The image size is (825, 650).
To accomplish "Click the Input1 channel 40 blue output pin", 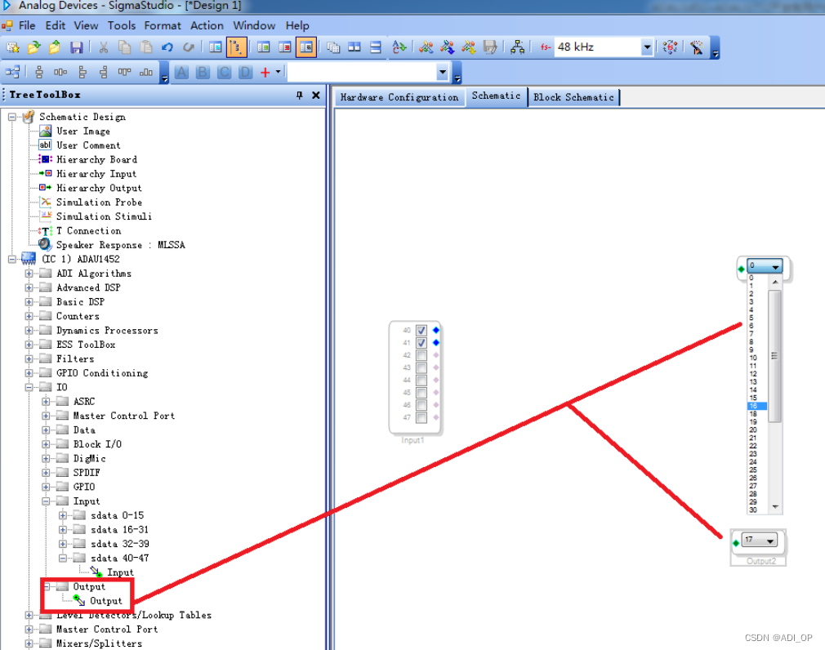I will (435, 330).
